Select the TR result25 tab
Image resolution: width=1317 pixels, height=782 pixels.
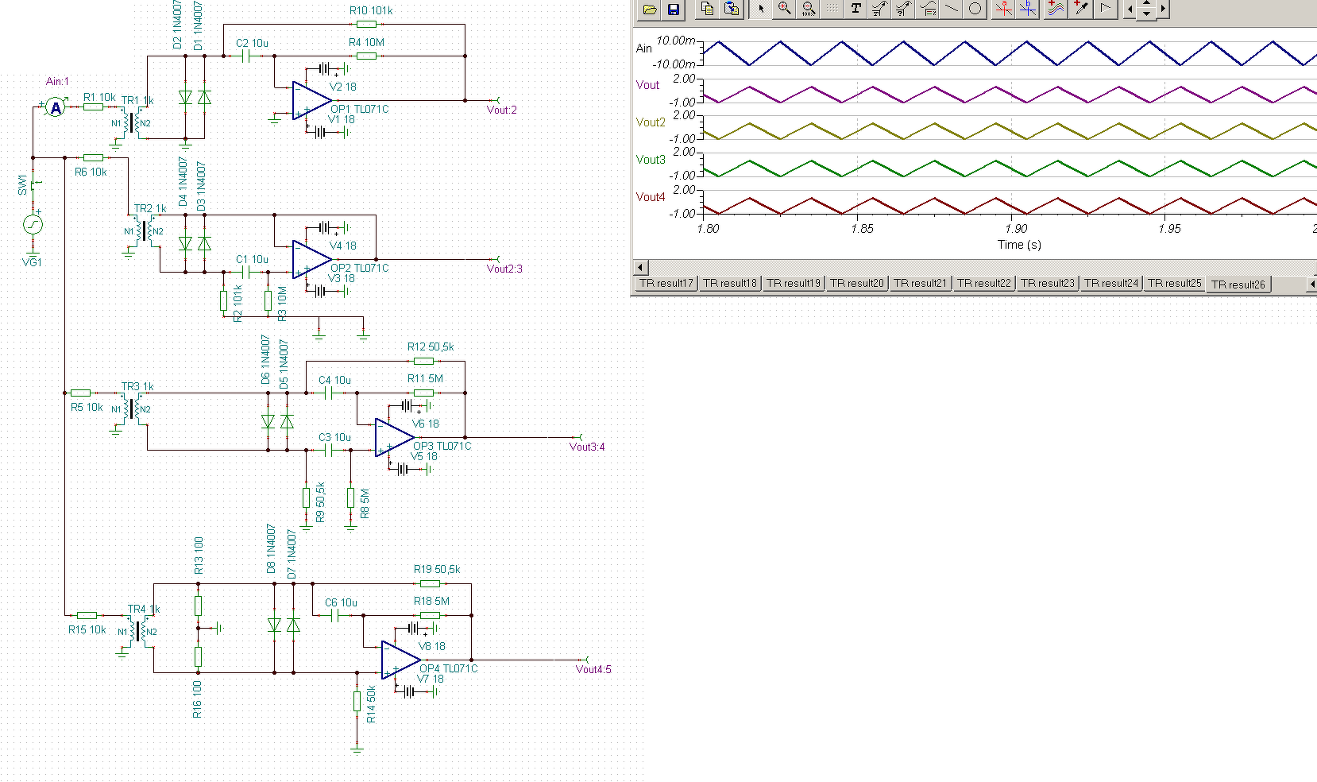coord(1174,283)
